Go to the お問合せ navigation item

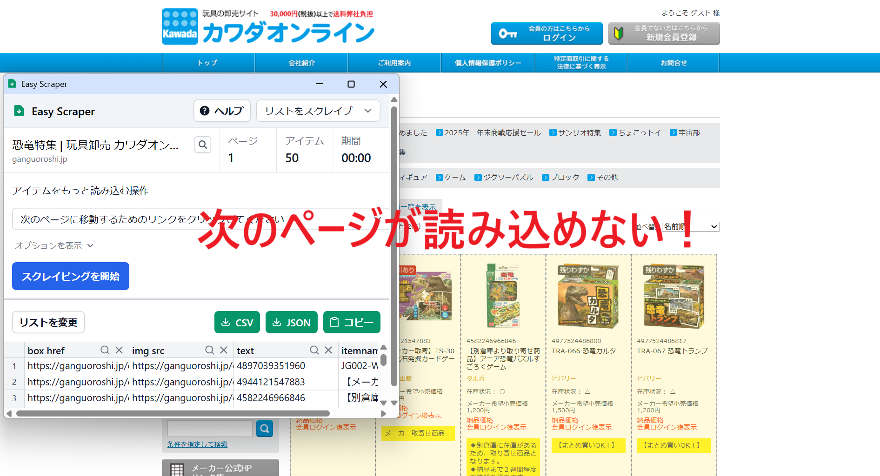pos(673,63)
